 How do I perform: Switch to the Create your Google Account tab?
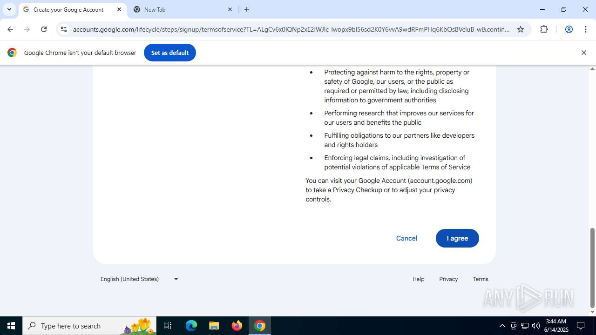(x=72, y=9)
